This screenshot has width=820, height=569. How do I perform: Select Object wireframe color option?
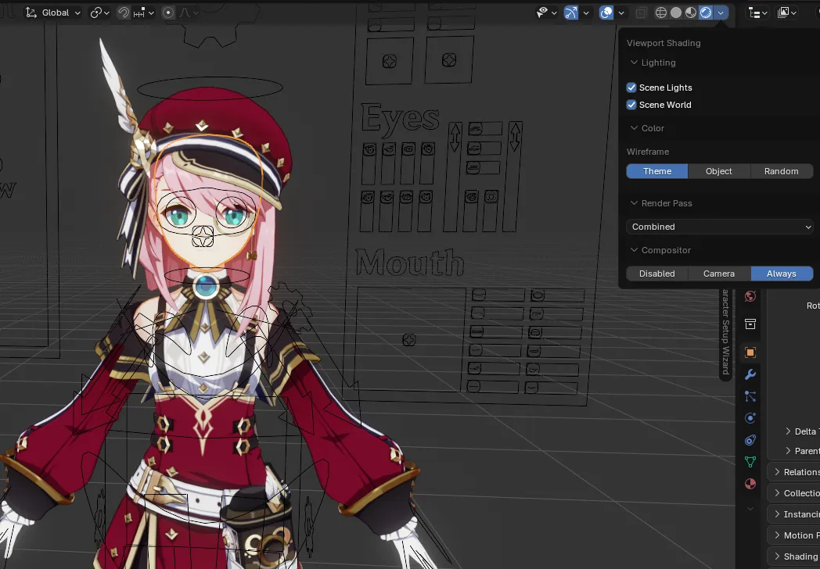(718, 171)
